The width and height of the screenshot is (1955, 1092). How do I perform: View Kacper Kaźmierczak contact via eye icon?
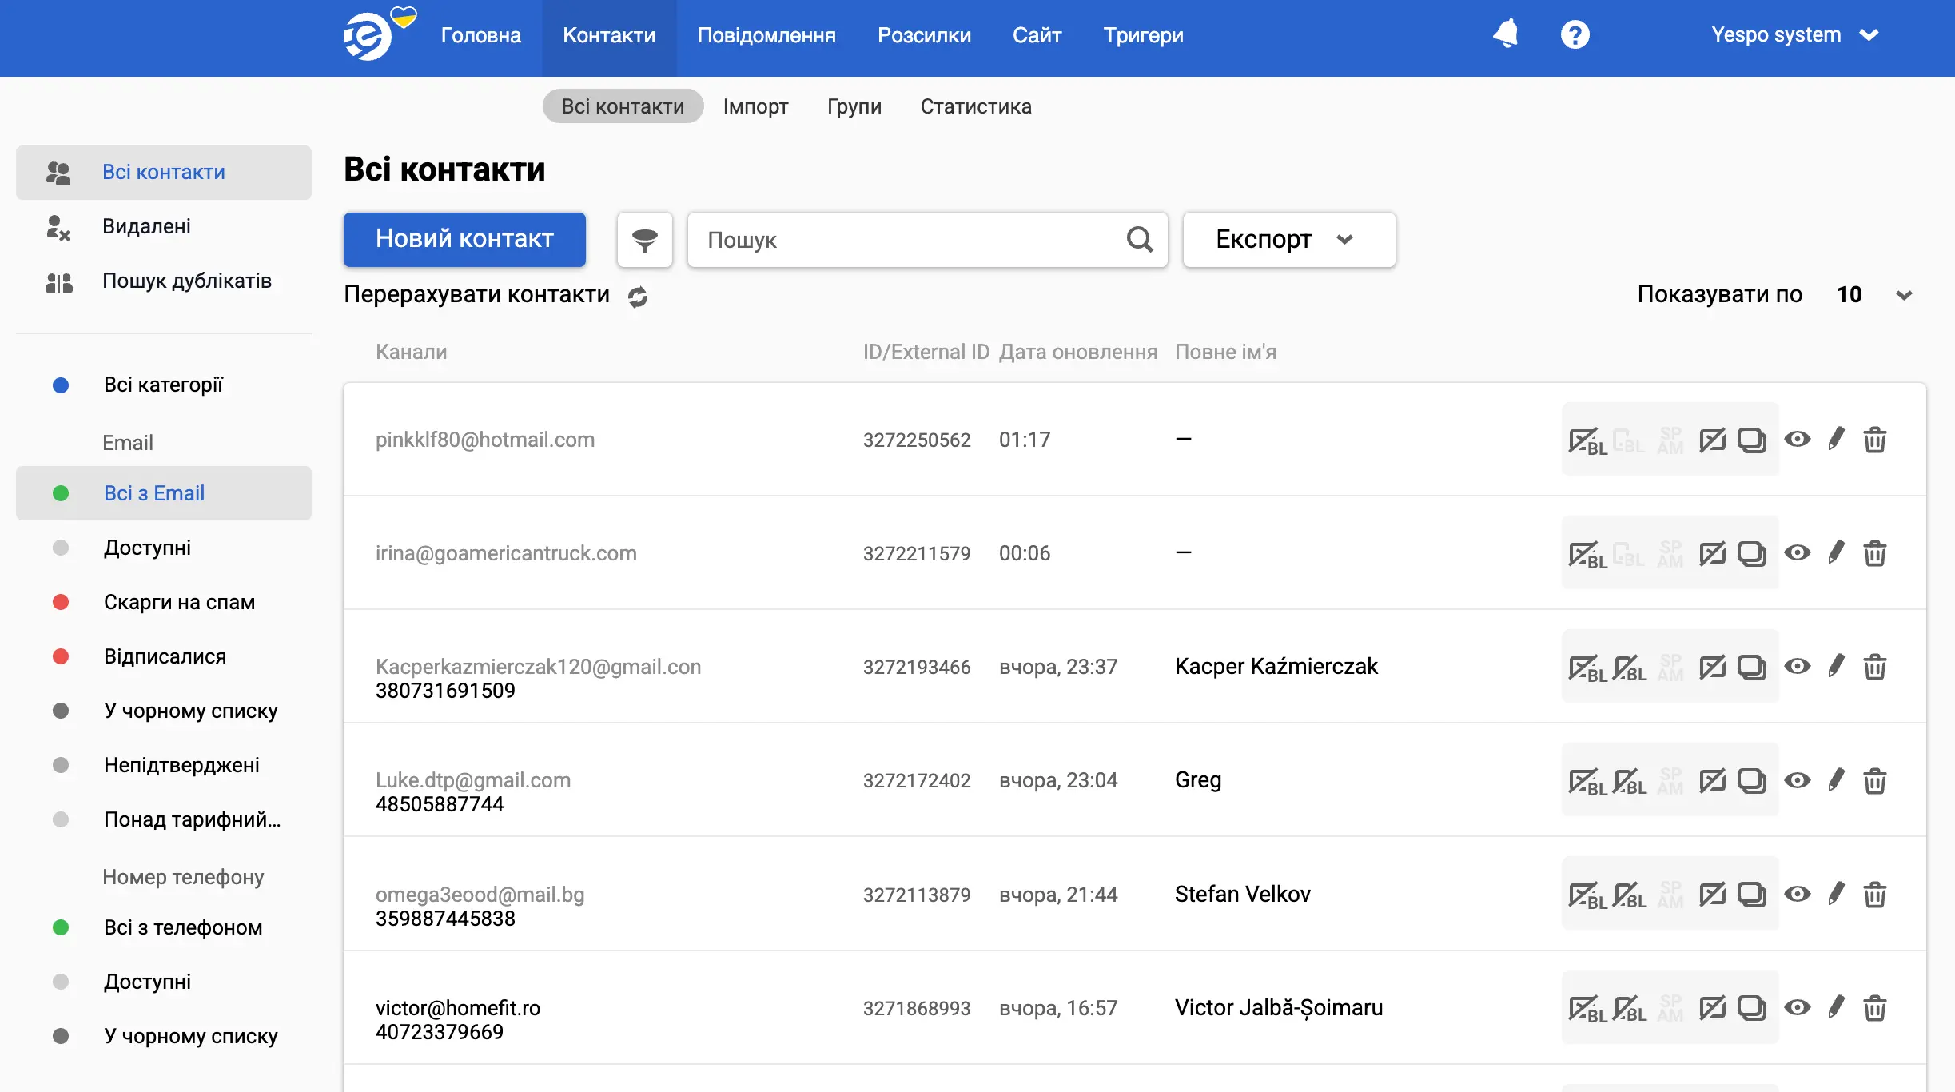(1797, 666)
